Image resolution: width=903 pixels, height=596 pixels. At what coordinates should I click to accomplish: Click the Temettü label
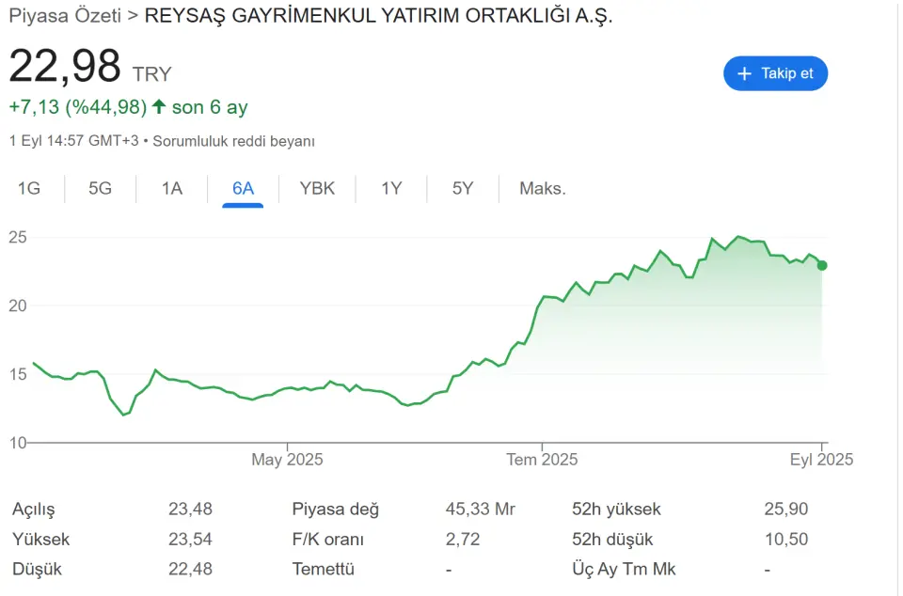point(323,569)
